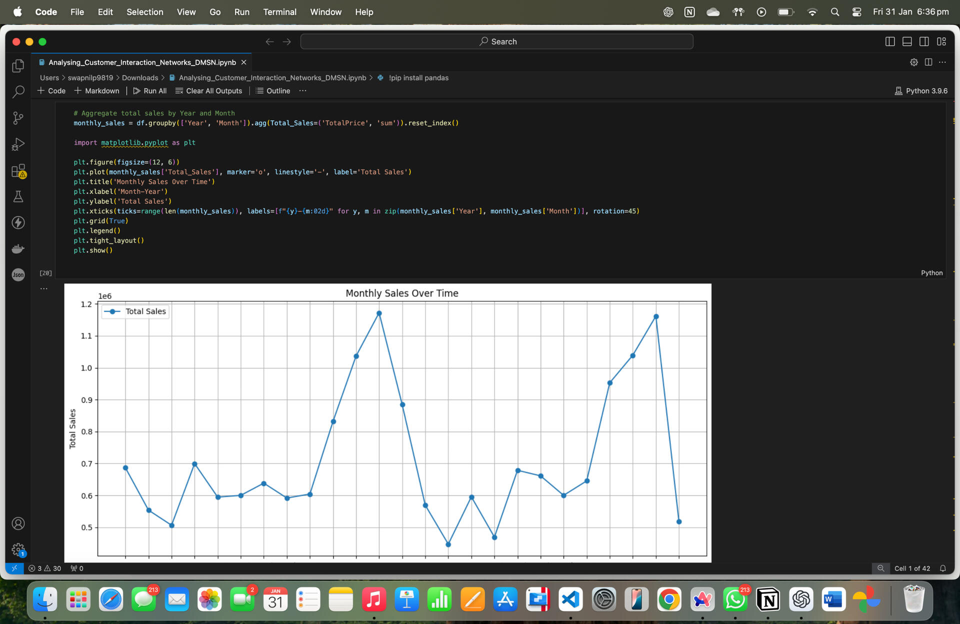The width and height of the screenshot is (960, 624).
Task: Toggle the primary side bar layout button
Action: pyautogui.click(x=890, y=41)
